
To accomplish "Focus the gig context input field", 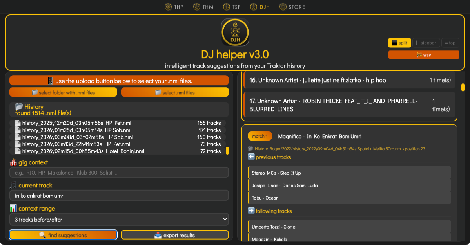I will click(119, 172).
